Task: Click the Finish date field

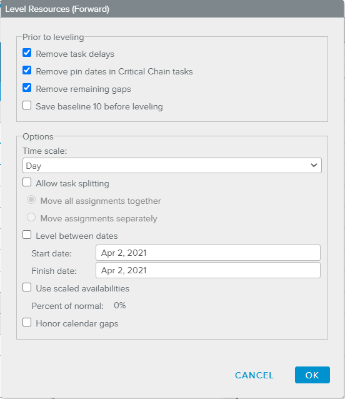Action: pos(208,270)
